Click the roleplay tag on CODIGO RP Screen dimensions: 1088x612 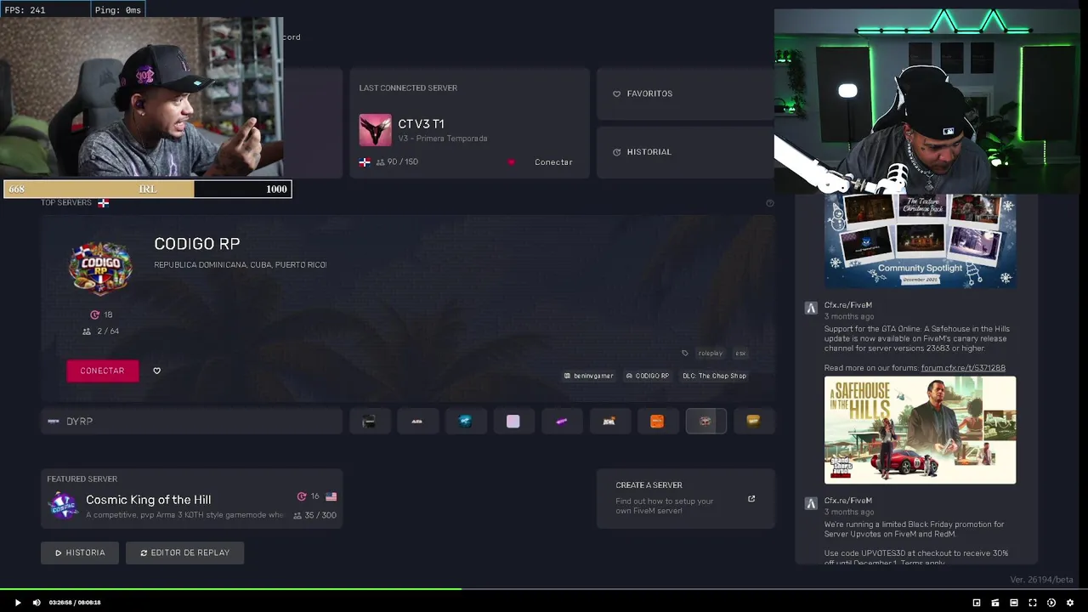(x=710, y=354)
